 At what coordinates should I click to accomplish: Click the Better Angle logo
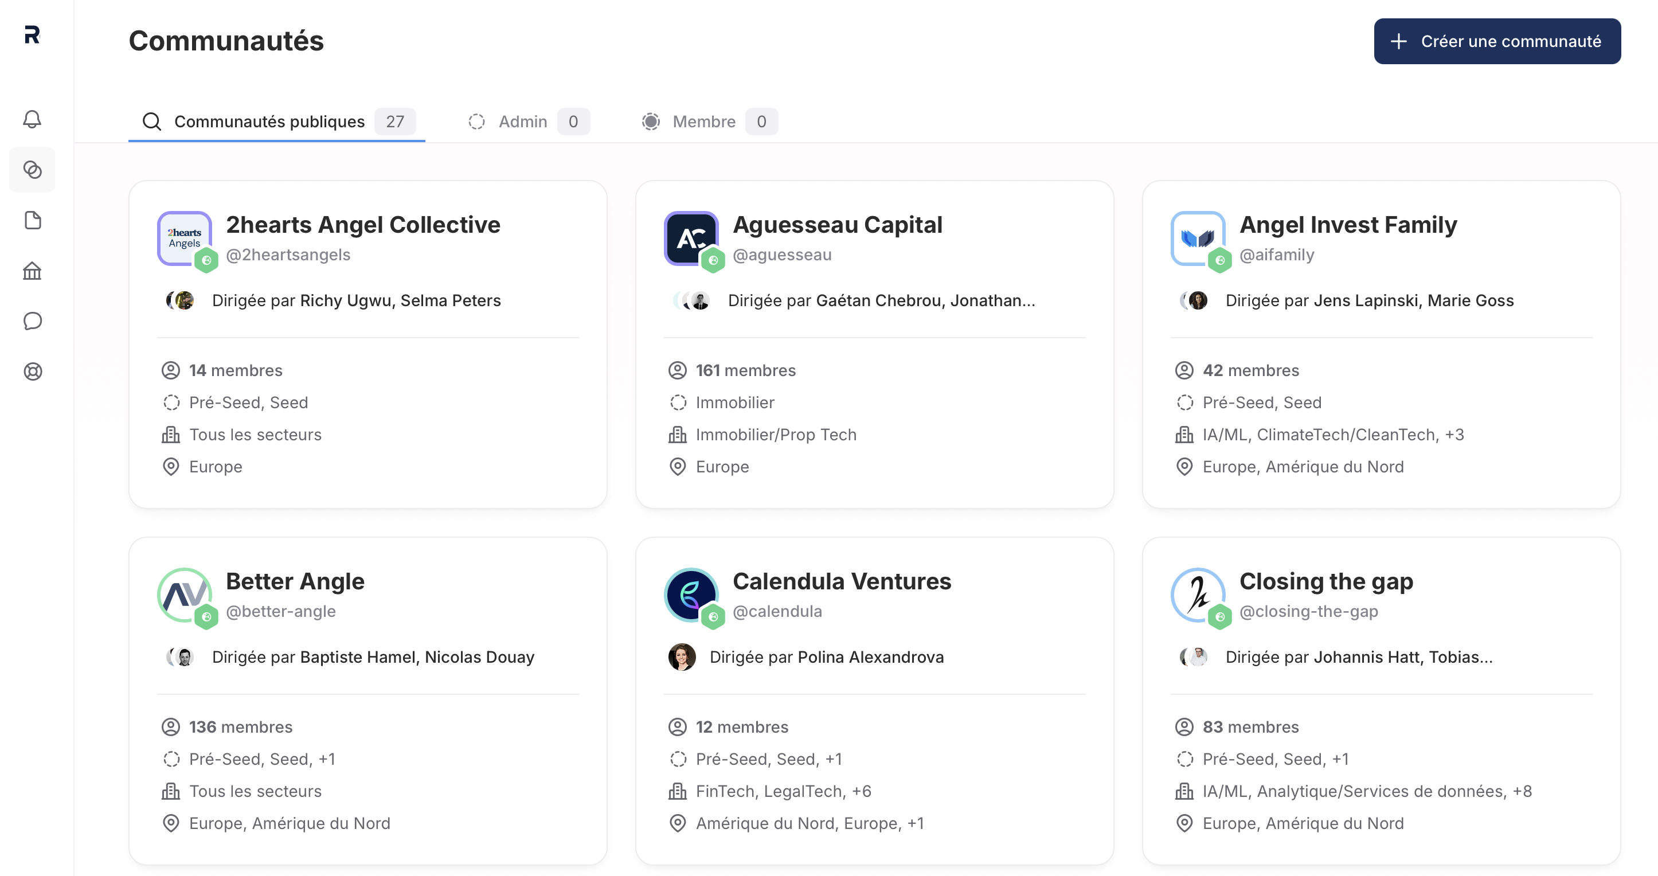click(x=185, y=595)
